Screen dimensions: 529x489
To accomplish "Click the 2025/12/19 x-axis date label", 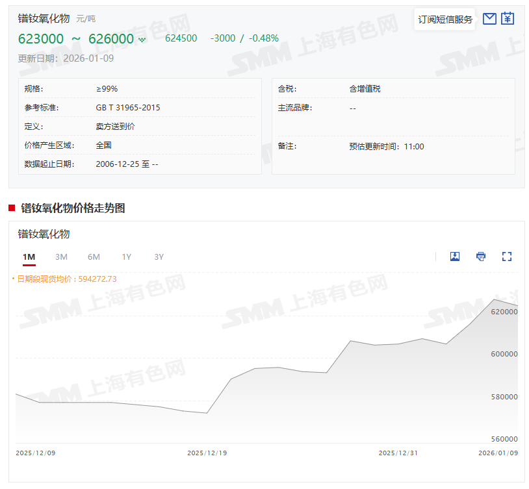I will pos(207,453).
